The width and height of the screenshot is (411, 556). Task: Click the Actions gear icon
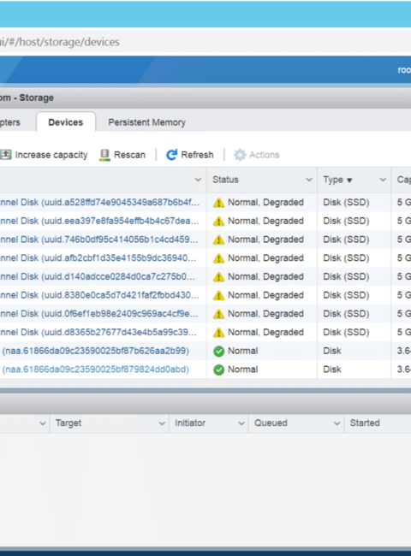[240, 155]
